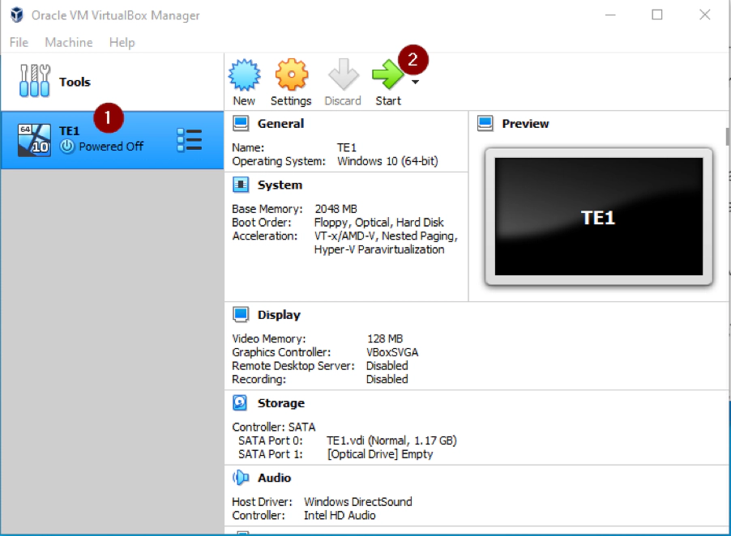Screen dimensions: 731x536
Task: Click the Display monitor section icon
Action: click(x=241, y=315)
